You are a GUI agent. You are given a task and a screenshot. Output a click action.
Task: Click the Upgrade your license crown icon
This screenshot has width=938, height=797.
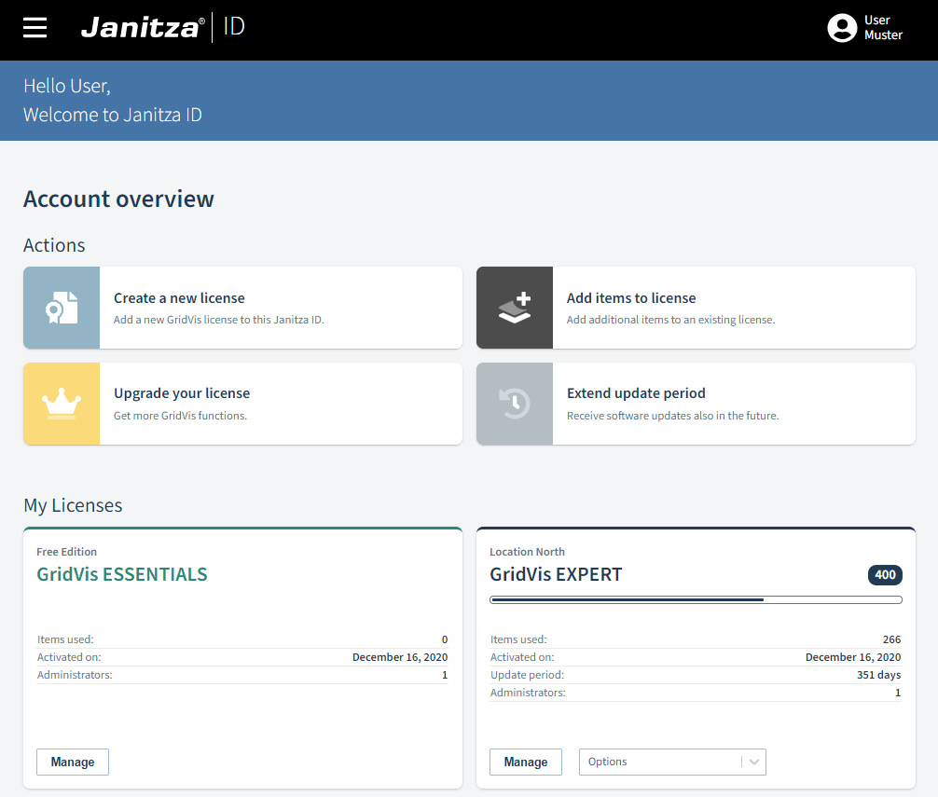click(x=62, y=404)
